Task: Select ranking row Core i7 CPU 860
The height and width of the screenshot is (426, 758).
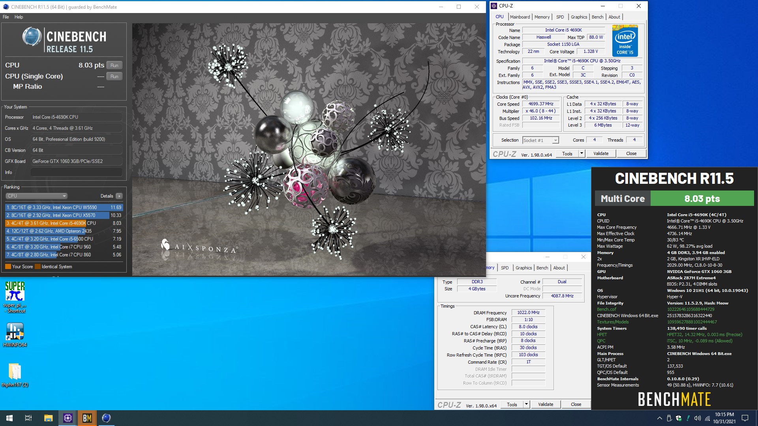Action: 64,254
